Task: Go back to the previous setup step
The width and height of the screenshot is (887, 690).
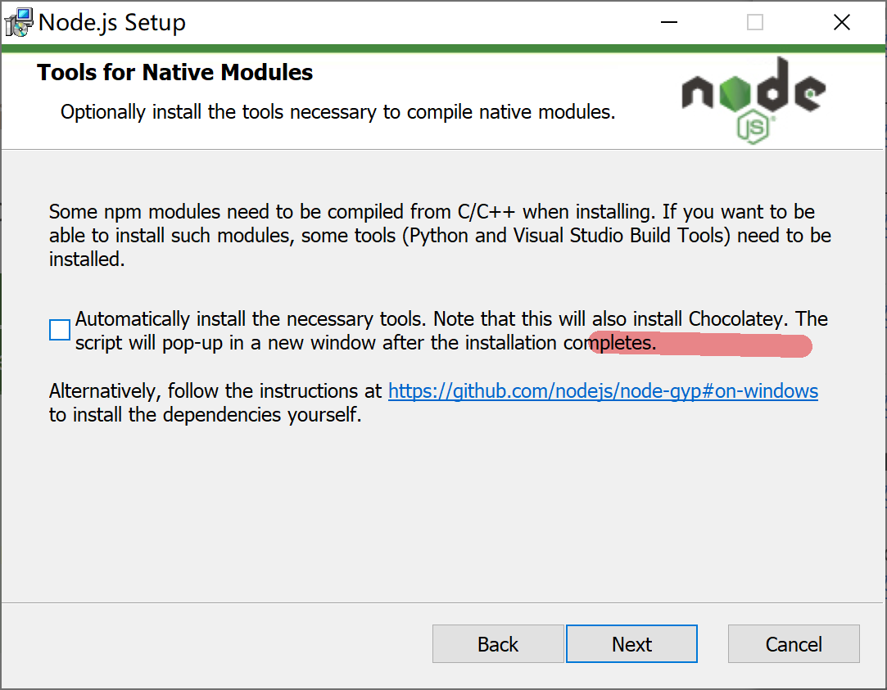Action: point(498,644)
